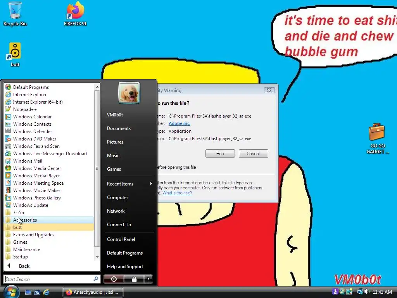
Task: Click the Show Desktop quick launch icon
Action: click(x=28, y=292)
